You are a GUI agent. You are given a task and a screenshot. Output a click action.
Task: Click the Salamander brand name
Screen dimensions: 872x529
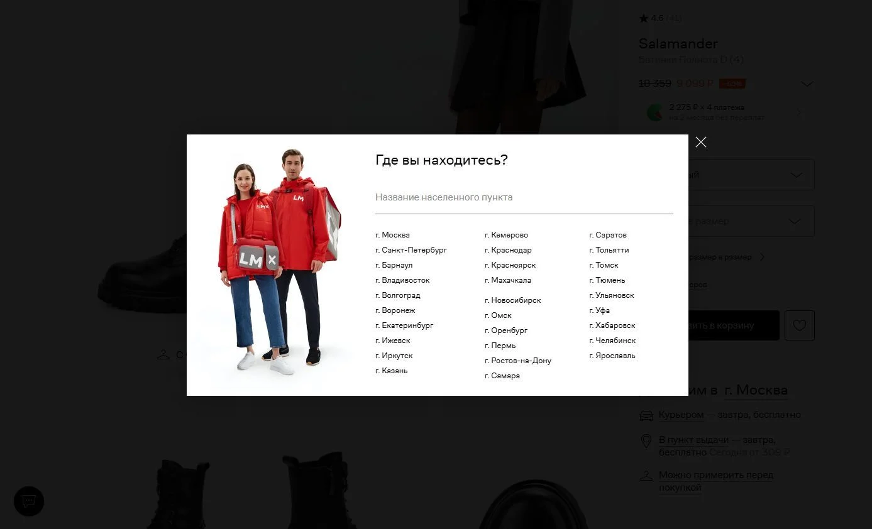[x=678, y=44]
